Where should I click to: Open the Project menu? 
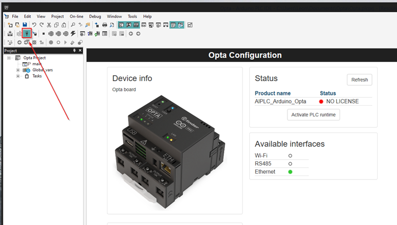click(58, 16)
